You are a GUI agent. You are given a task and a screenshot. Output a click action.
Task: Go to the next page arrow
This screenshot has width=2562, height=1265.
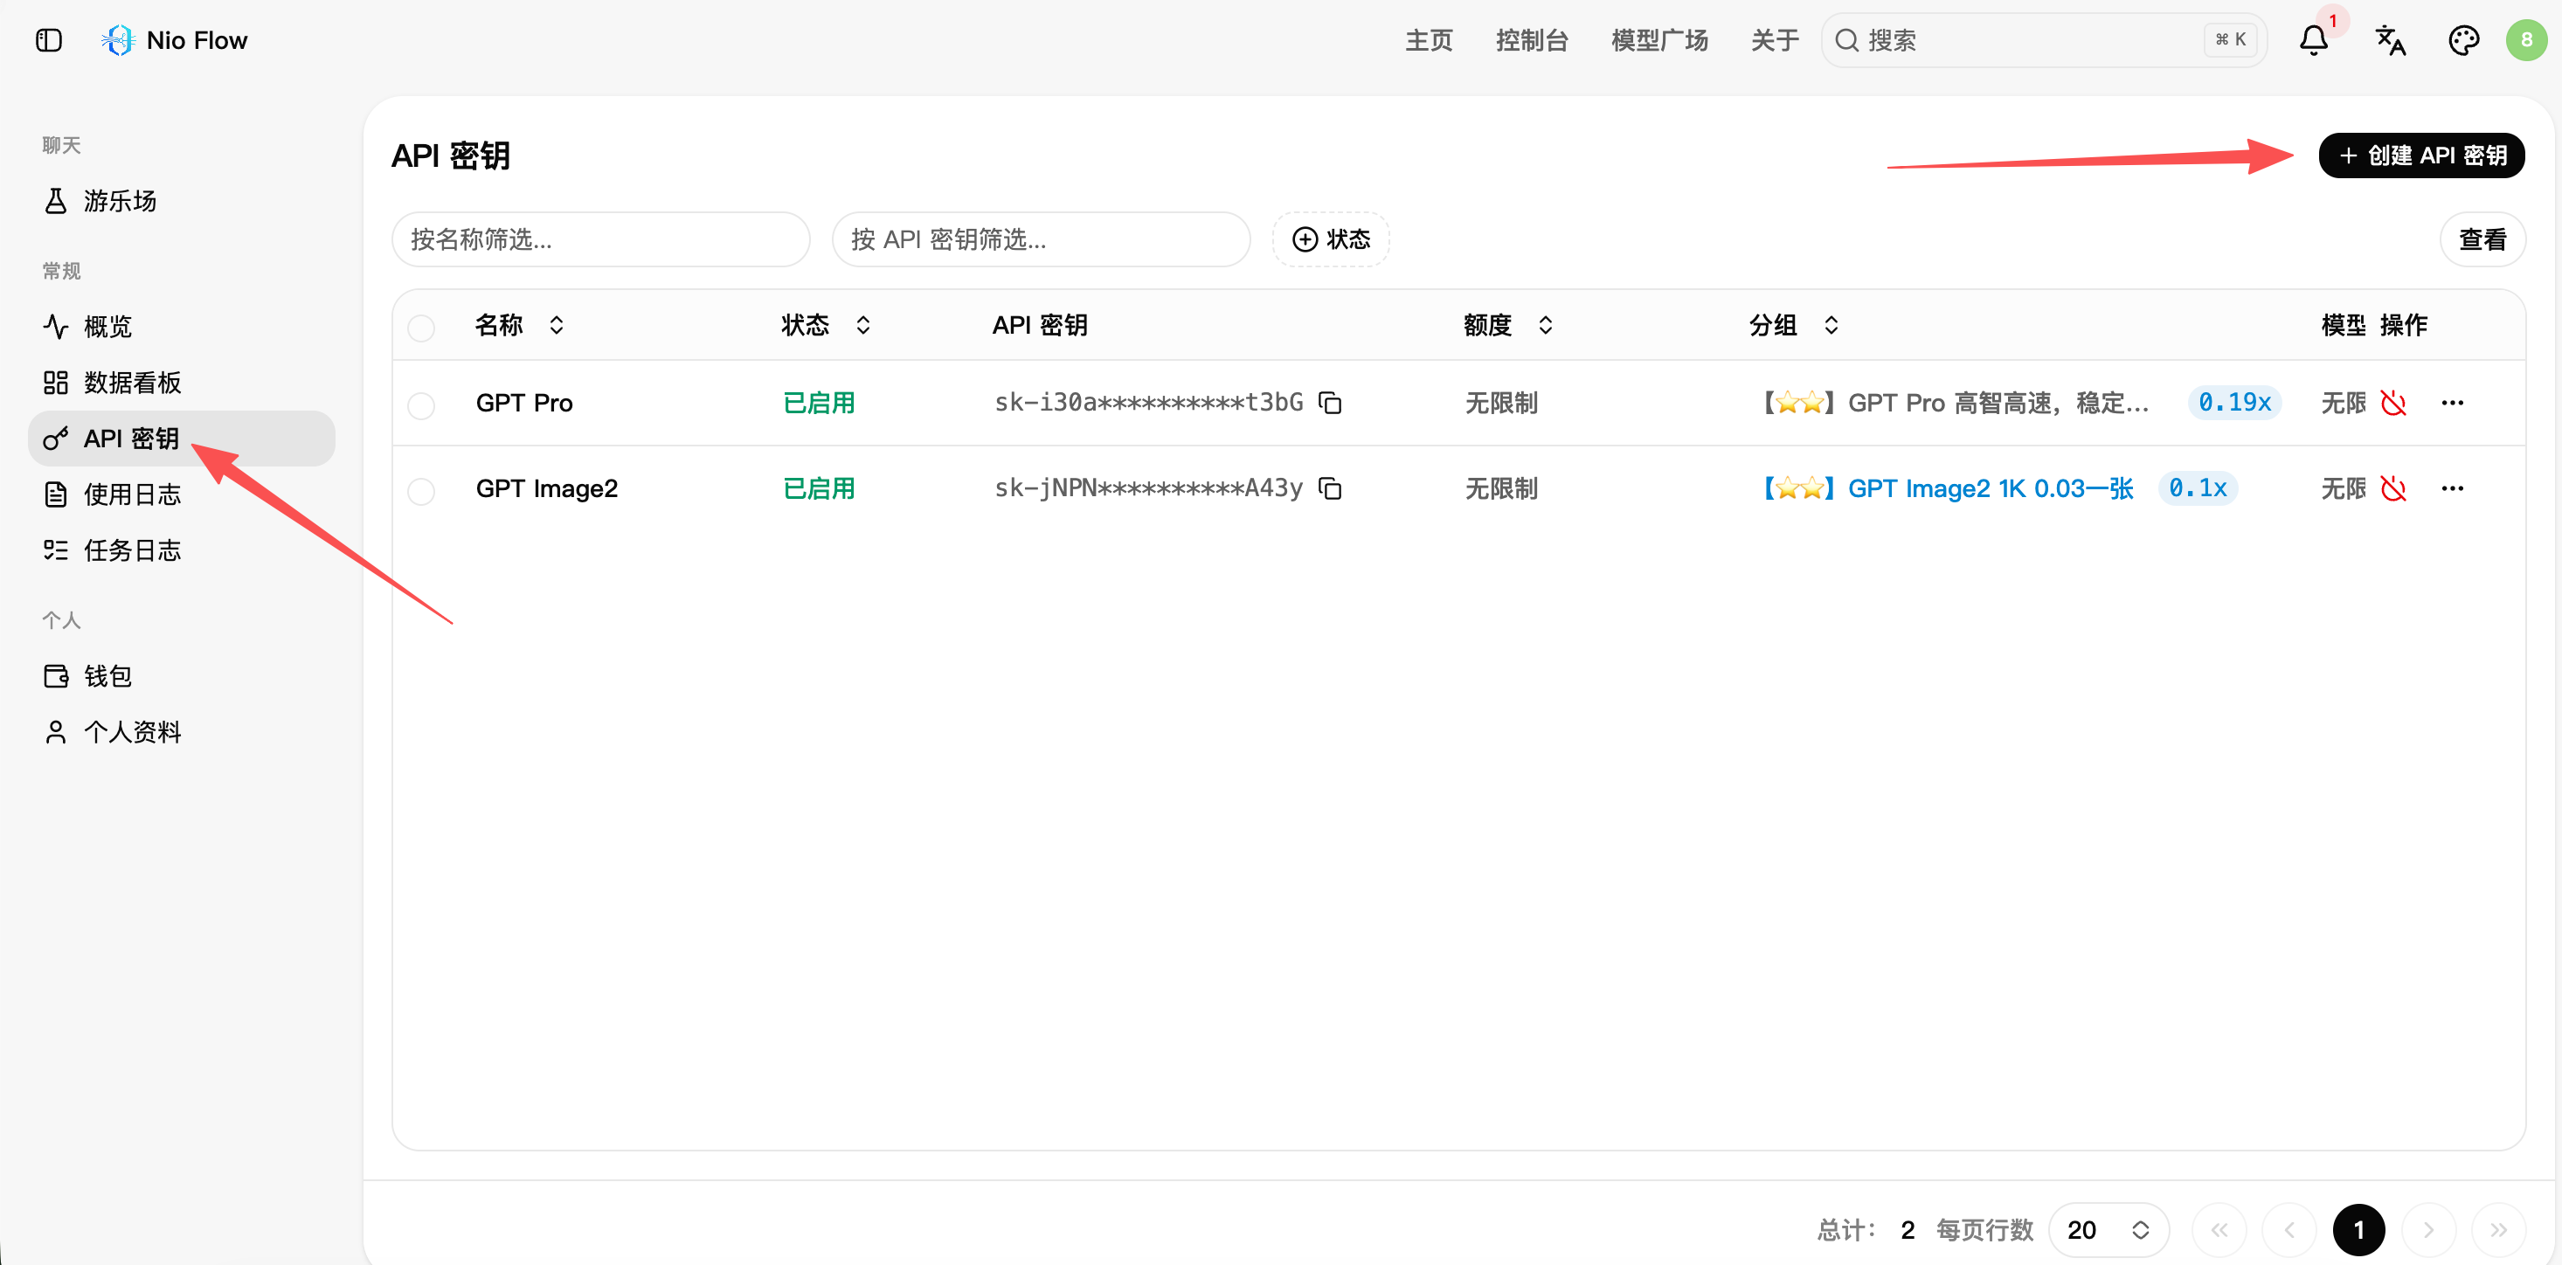pyautogui.click(x=2427, y=1230)
